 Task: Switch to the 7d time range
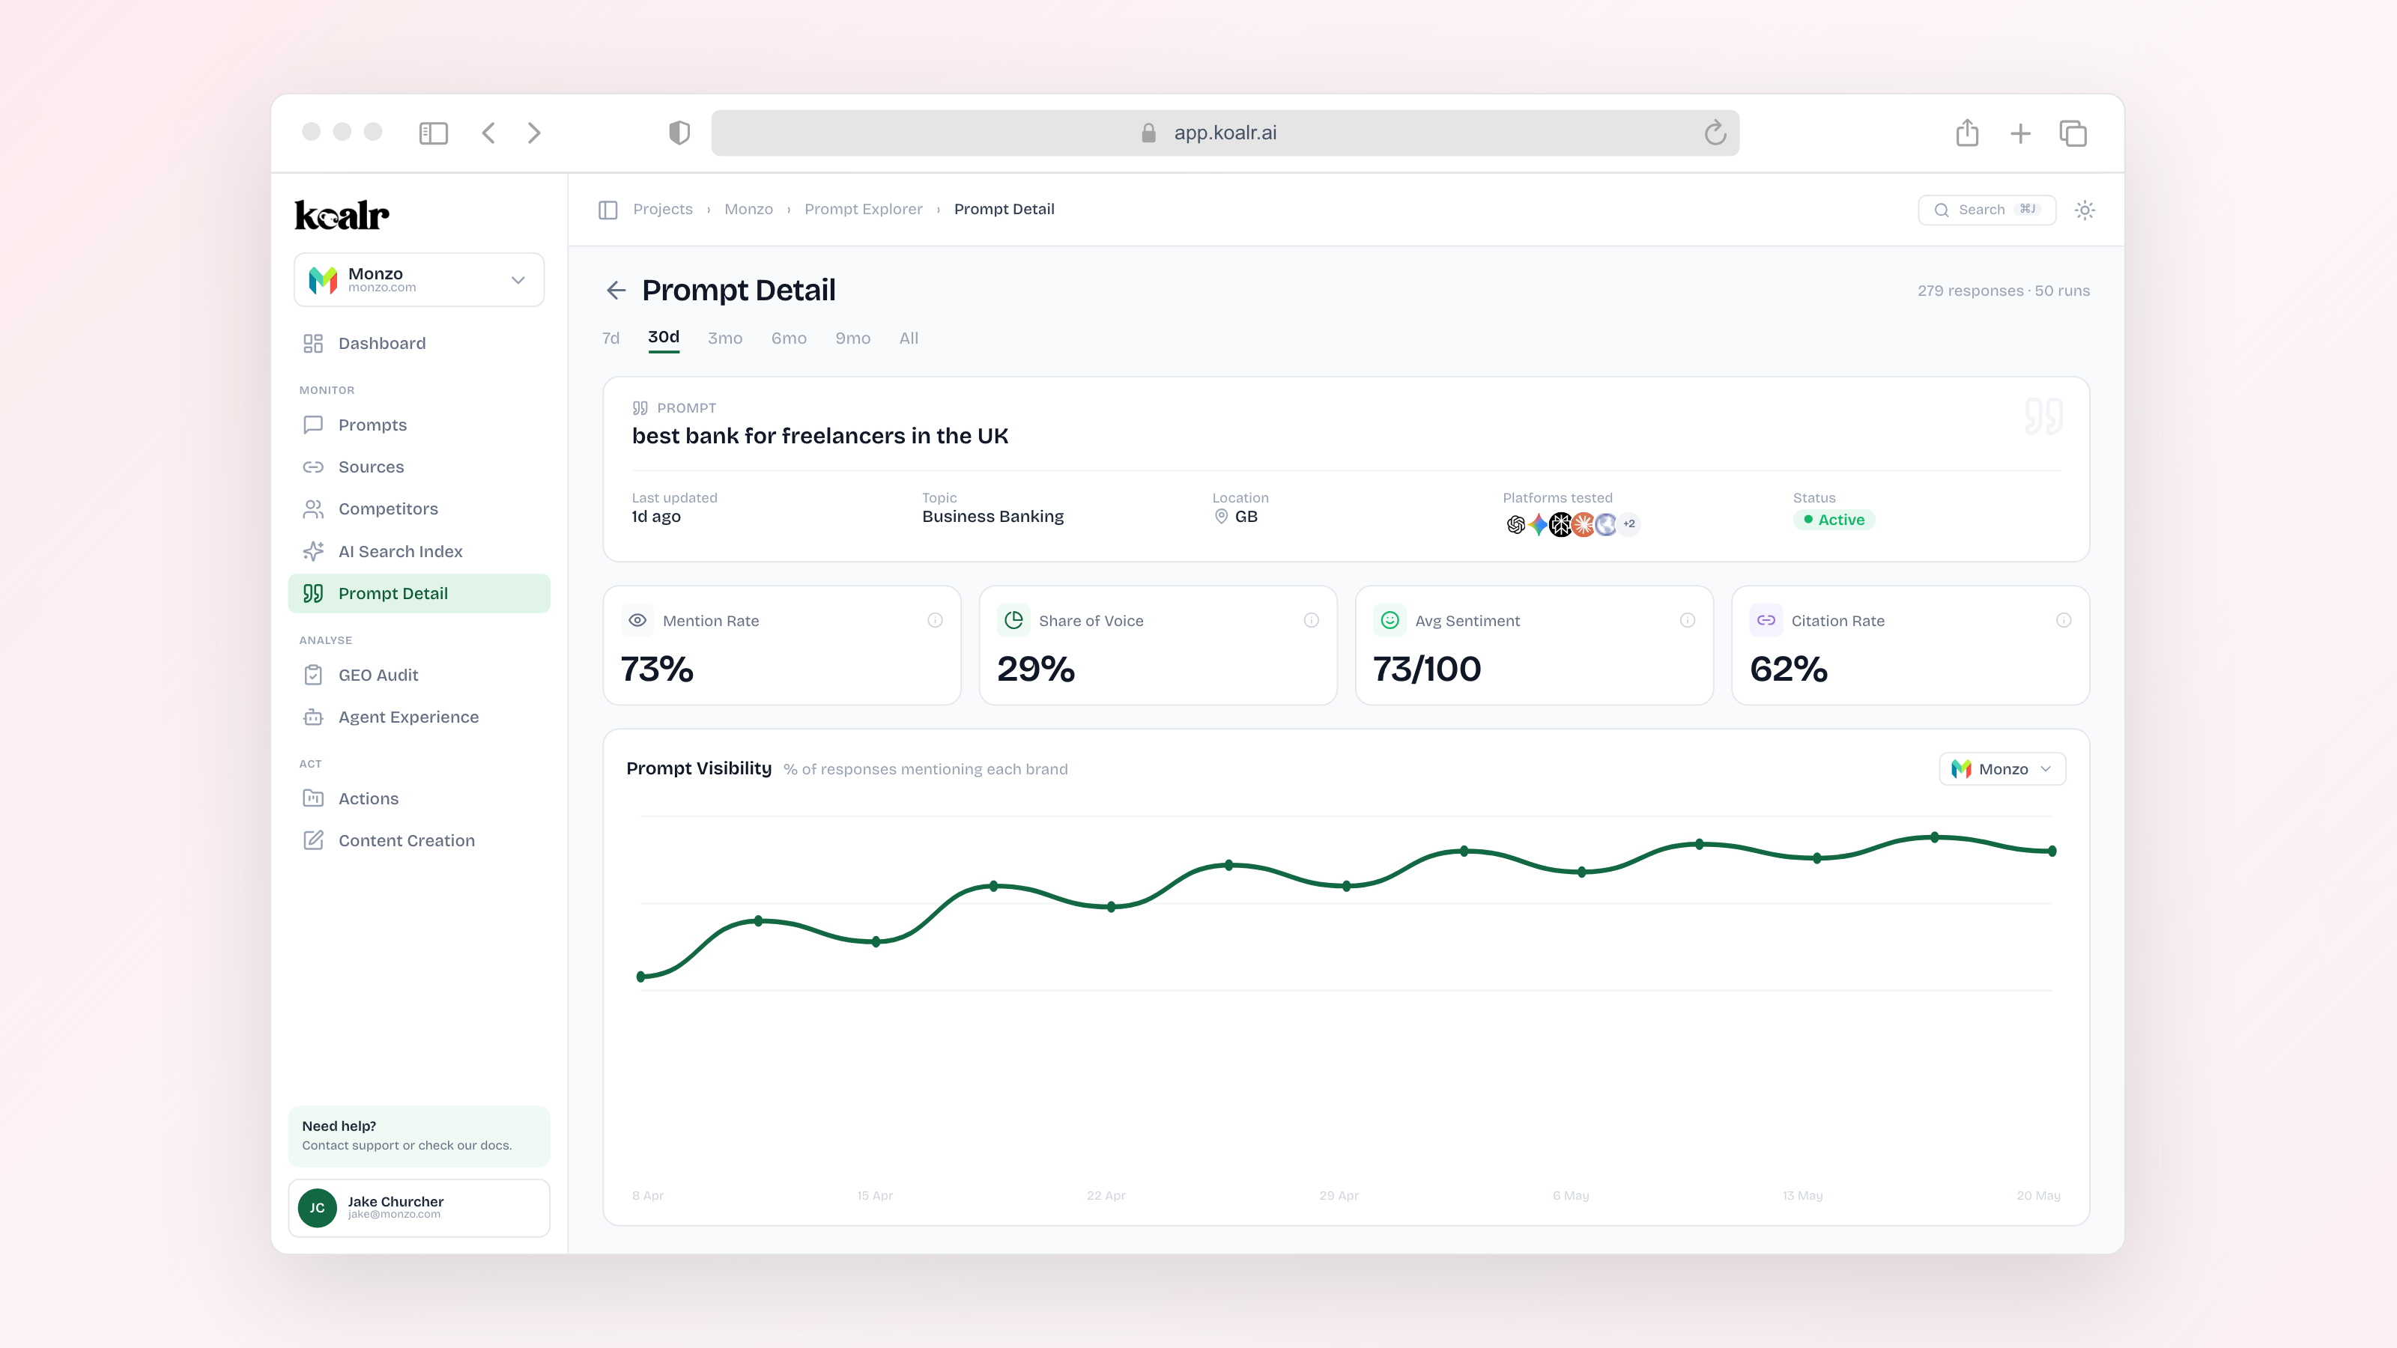tap(610, 338)
